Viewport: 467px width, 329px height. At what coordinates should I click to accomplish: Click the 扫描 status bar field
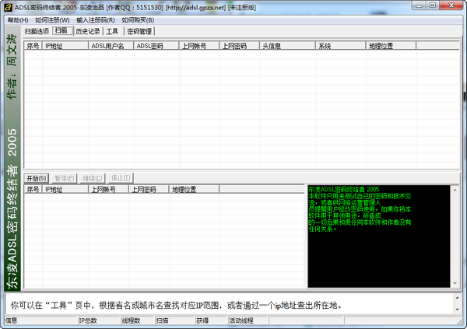(x=174, y=320)
